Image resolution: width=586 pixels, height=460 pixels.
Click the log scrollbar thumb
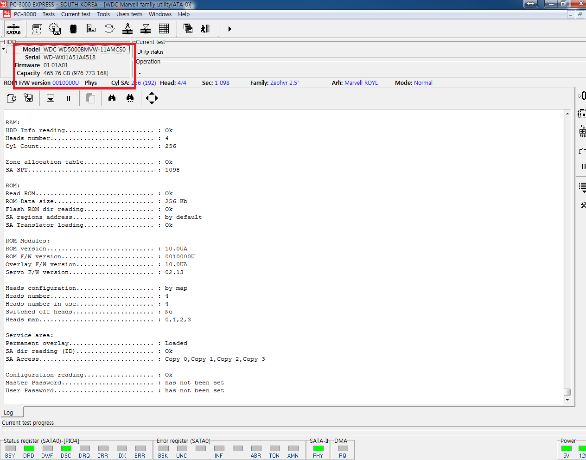pyautogui.click(x=567, y=392)
